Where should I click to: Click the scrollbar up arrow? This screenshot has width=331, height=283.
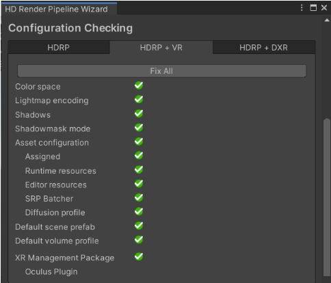pos(327,21)
